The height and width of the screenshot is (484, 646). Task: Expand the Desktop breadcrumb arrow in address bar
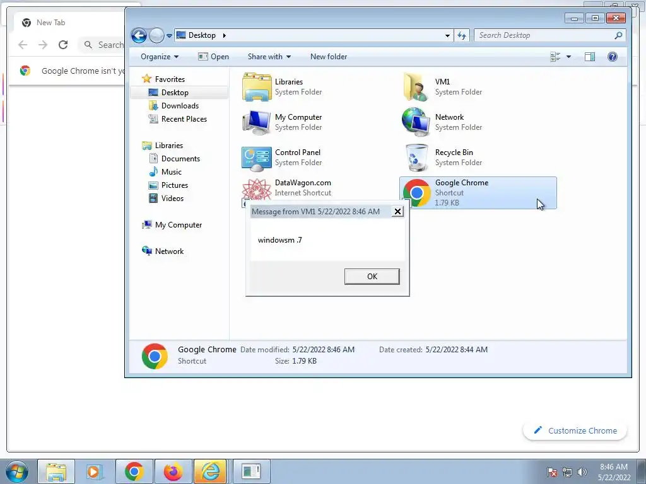pyautogui.click(x=224, y=35)
